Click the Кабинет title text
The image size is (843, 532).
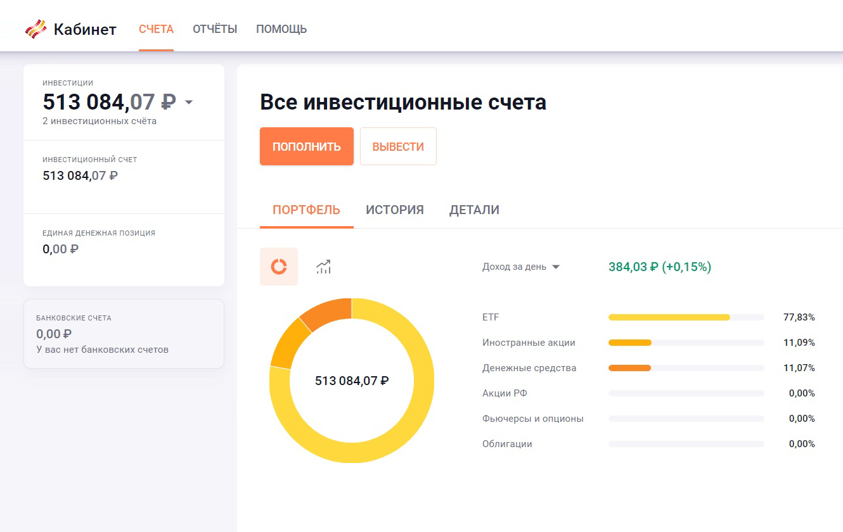pos(85,29)
